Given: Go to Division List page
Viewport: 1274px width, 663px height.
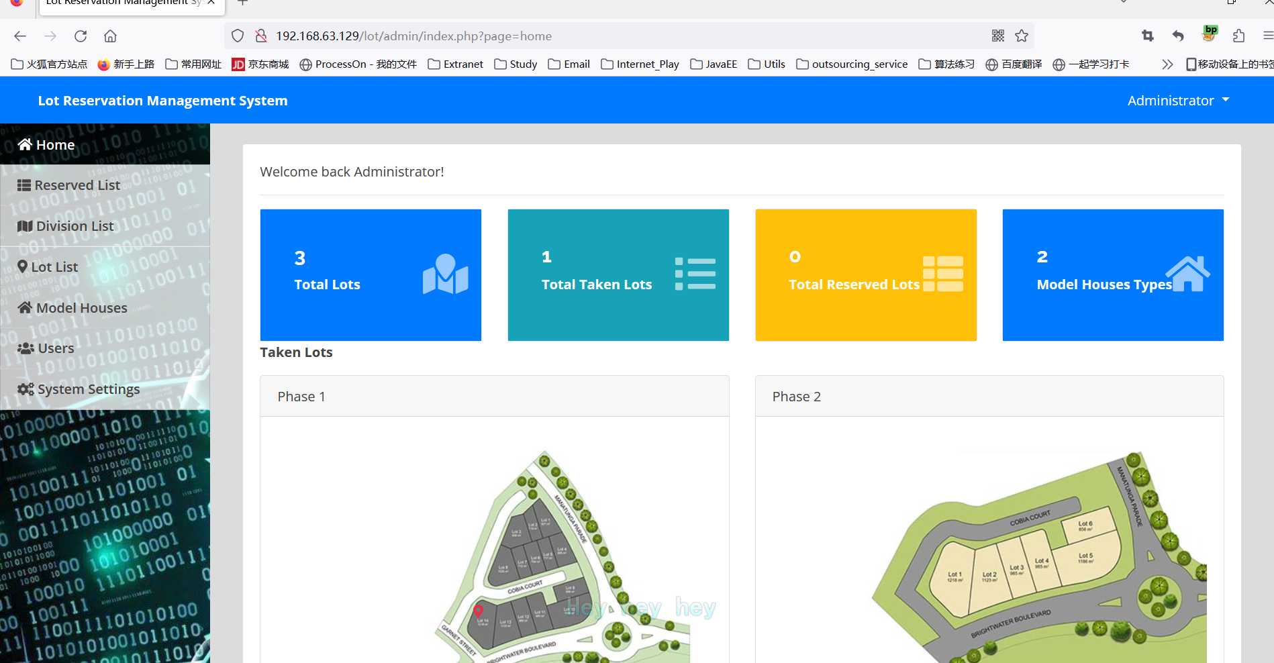Looking at the screenshot, I should pos(105,226).
